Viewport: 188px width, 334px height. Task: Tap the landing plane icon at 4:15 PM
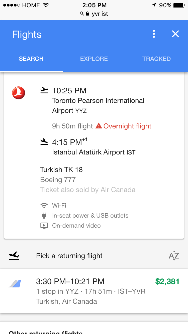44,142
